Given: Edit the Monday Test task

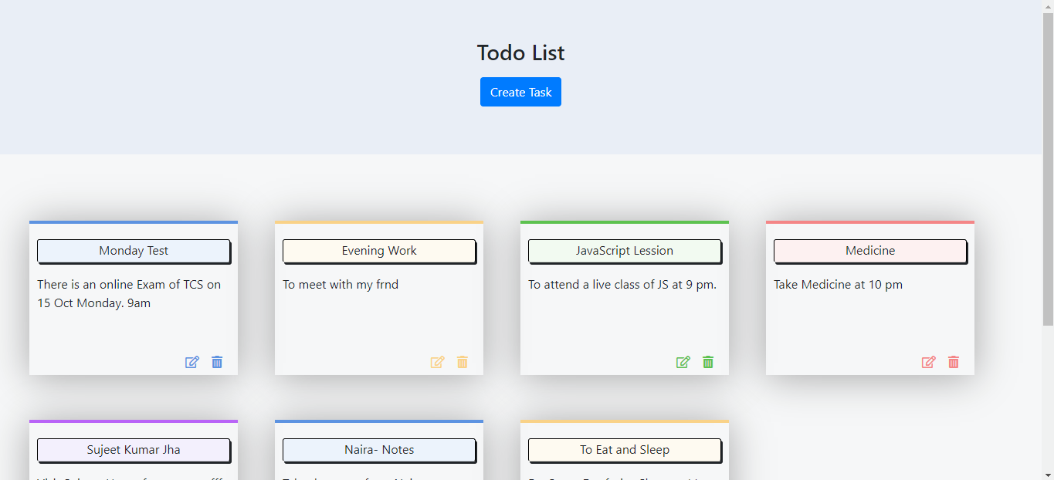Looking at the screenshot, I should [x=192, y=362].
